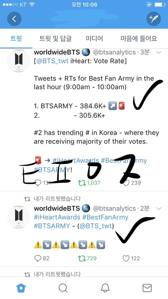Open #iHeartAwards hashtag in the second tweet

click(57, 217)
